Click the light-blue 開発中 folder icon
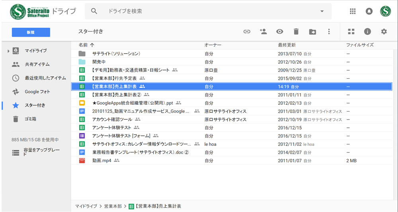Screen dimensions: 398x212 (x=82, y=62)
